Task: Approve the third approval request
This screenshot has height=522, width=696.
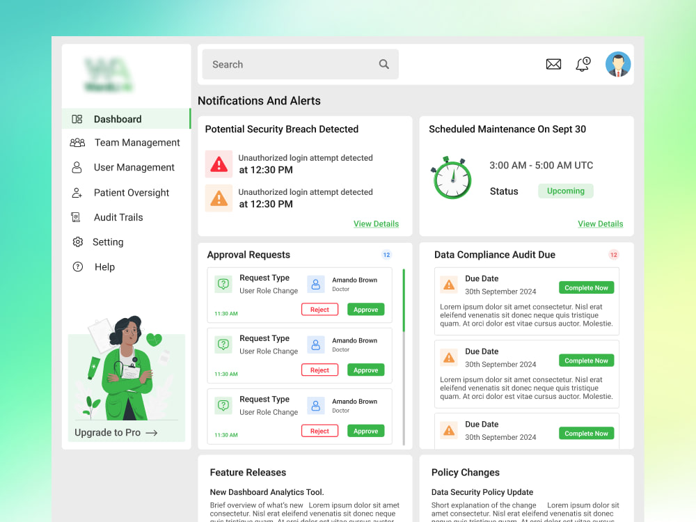Action: tap(366, 431)
